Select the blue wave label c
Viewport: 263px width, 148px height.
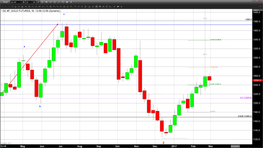click(64, 14)
